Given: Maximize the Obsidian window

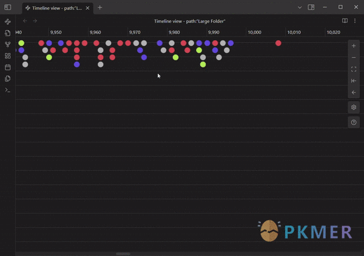Looking at the screenshot, I should tap(340, 7).
